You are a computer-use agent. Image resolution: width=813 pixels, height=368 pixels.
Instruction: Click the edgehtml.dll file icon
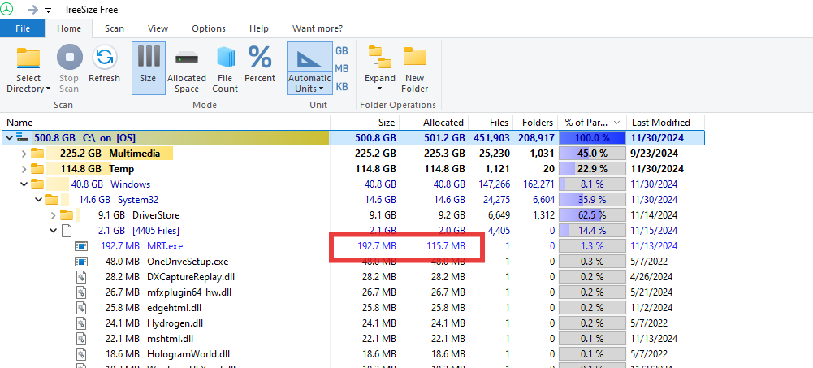(x=81, y=307)
